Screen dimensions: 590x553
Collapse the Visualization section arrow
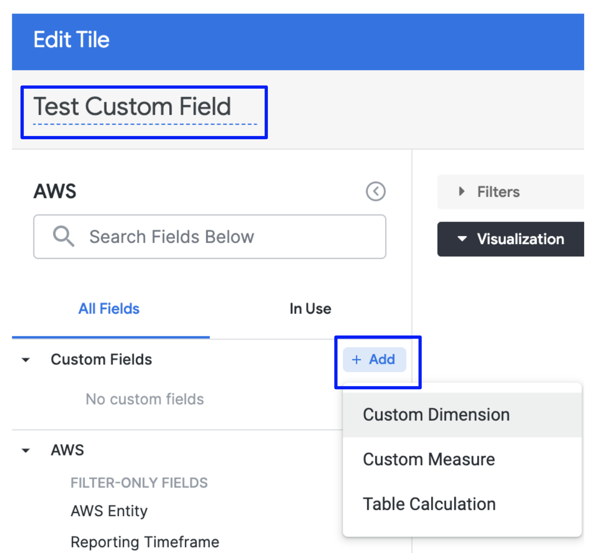point(462,239)
